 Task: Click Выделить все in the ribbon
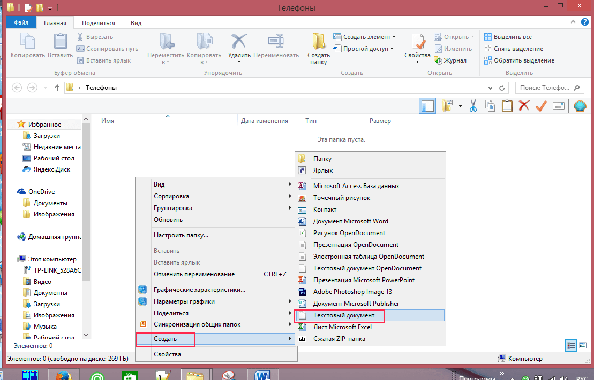[x=512, y=37]
